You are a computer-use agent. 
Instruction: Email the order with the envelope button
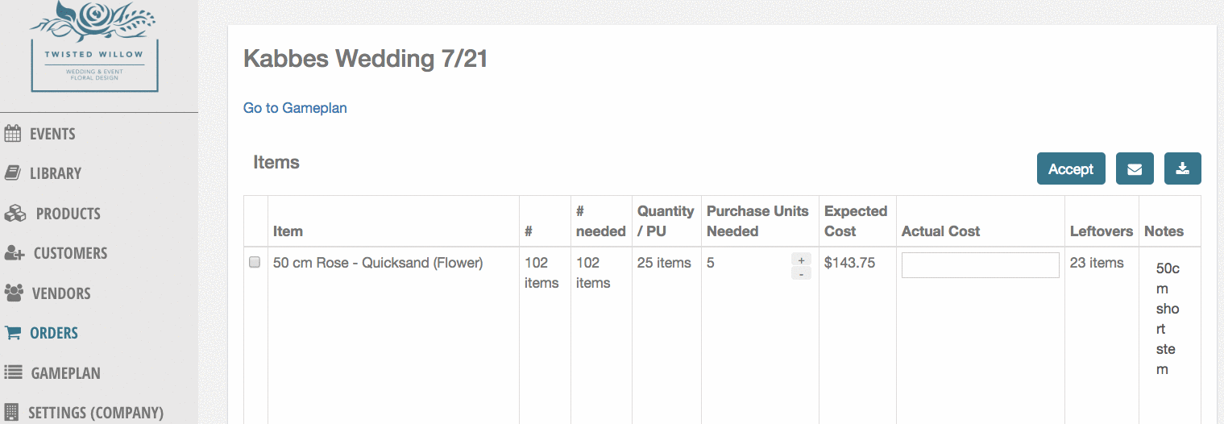[1135, 168]
